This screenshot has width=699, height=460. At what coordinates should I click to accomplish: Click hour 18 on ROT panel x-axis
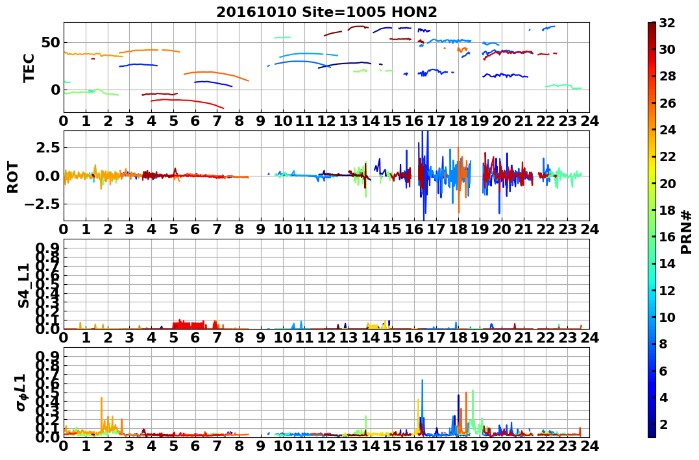pos(458,229)
